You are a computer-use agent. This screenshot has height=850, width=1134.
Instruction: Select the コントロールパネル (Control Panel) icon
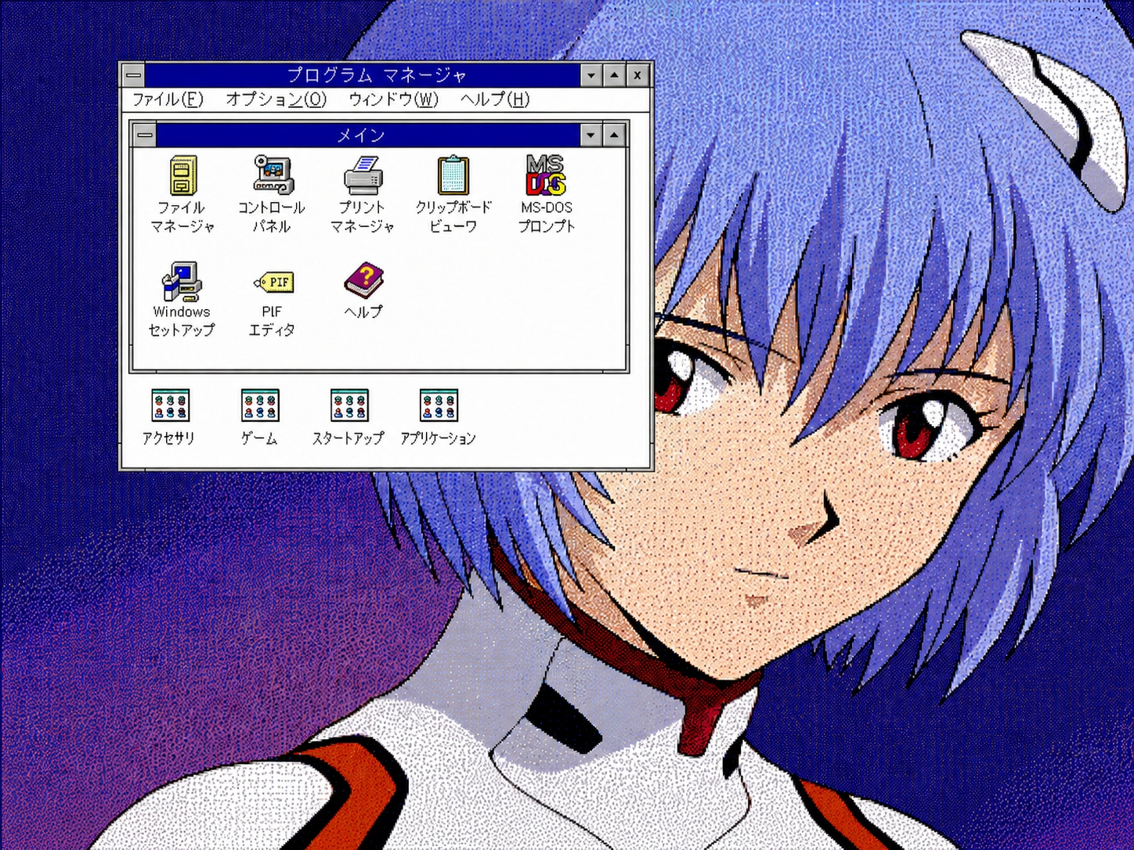(273, 175)
